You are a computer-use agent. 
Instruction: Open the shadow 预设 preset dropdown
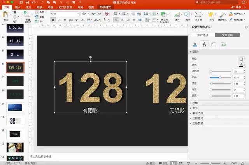coord(242,59)
